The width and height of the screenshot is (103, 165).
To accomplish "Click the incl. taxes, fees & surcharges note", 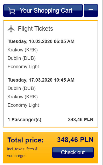I will pos(22,152).
